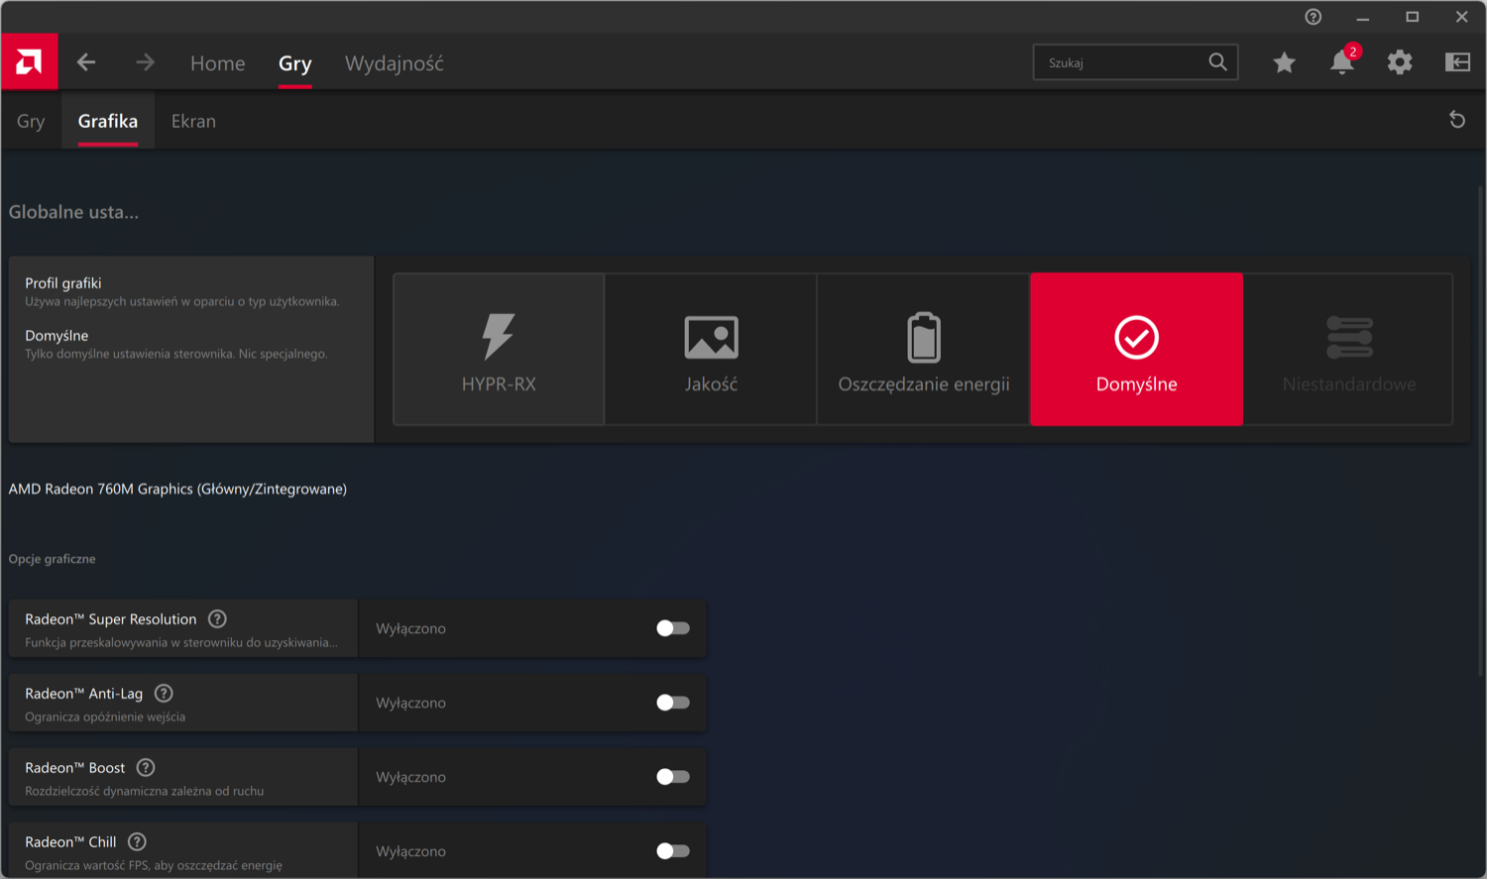Select the HYPR-RX graphics profile
The height and width of the screenshot is (879, 1487).
499,349
